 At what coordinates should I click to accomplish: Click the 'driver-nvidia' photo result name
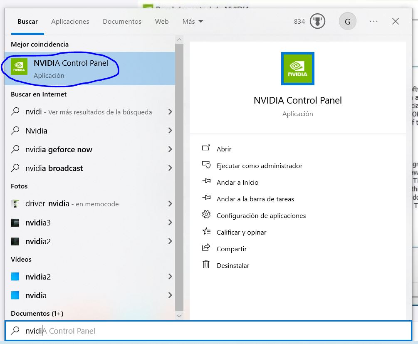tap(47, 204)
